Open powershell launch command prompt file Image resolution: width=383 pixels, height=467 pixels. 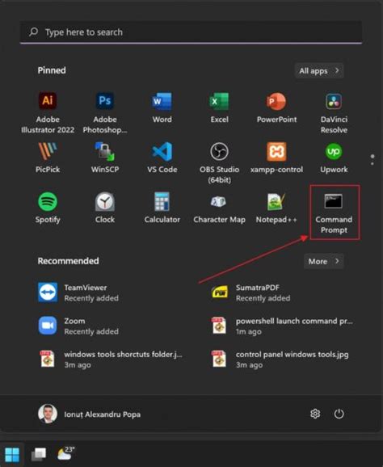(x=282, y=326)
